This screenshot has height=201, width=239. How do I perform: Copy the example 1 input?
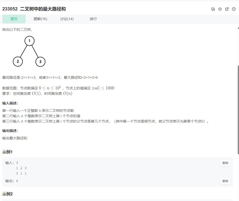click(x=225, y=163)
